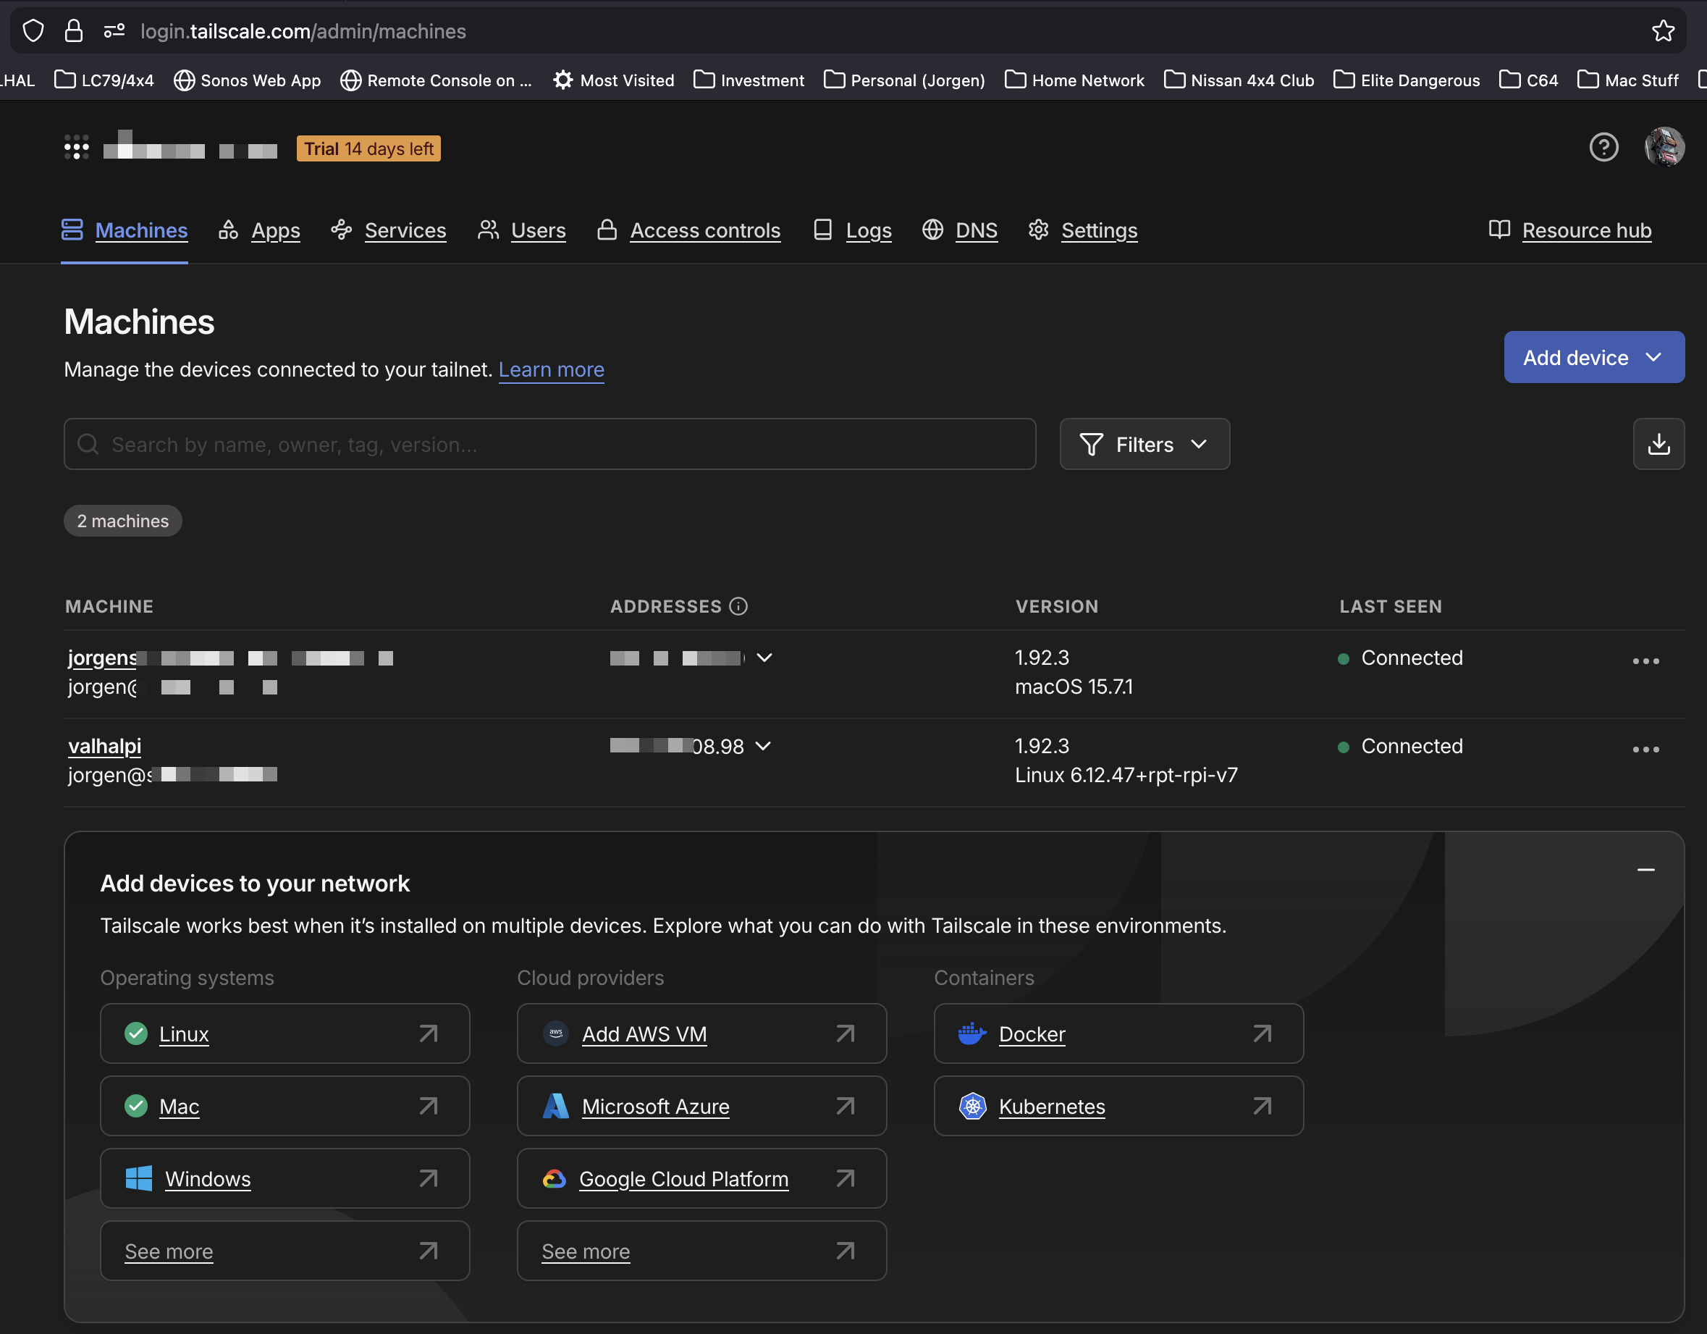Bookmark page with the star icon

point(1662,31)
